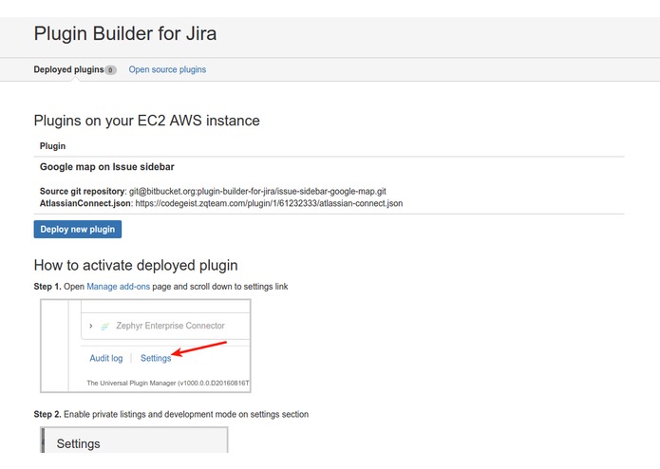This screenshot has height=469, width=660.
Task: Click the AtlassianConnect.json URL text
Action: 269,203
